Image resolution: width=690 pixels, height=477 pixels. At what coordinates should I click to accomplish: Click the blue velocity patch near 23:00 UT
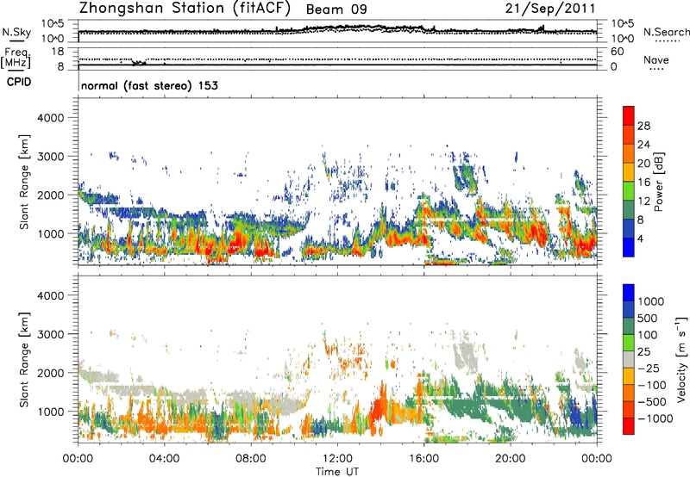pyautogui.click(x=574, y=412)
